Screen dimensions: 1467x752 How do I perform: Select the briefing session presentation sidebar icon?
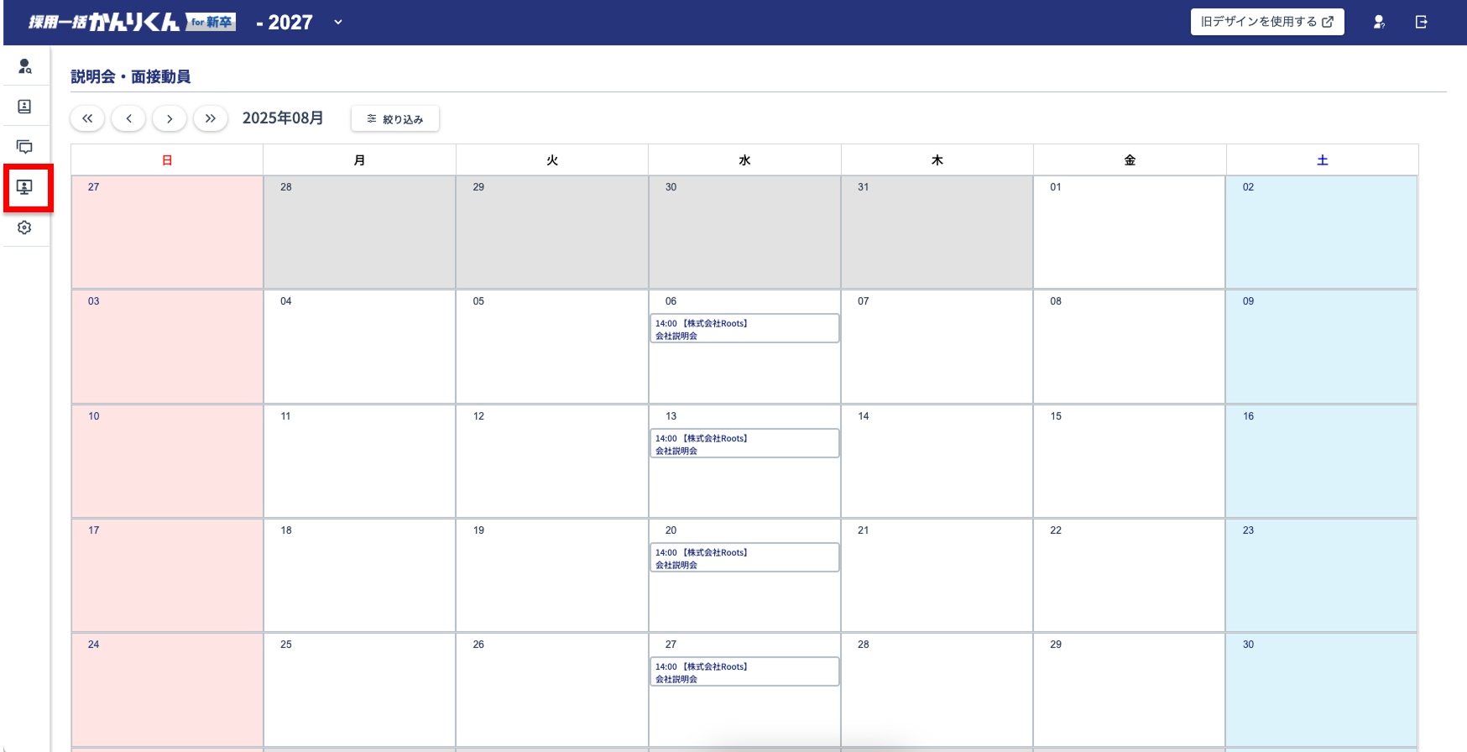[x=25, y=187]
